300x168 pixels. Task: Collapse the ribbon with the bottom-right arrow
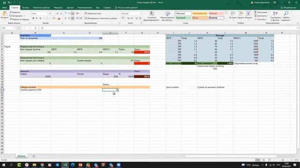pyautogui.click(x=298, y=23)
